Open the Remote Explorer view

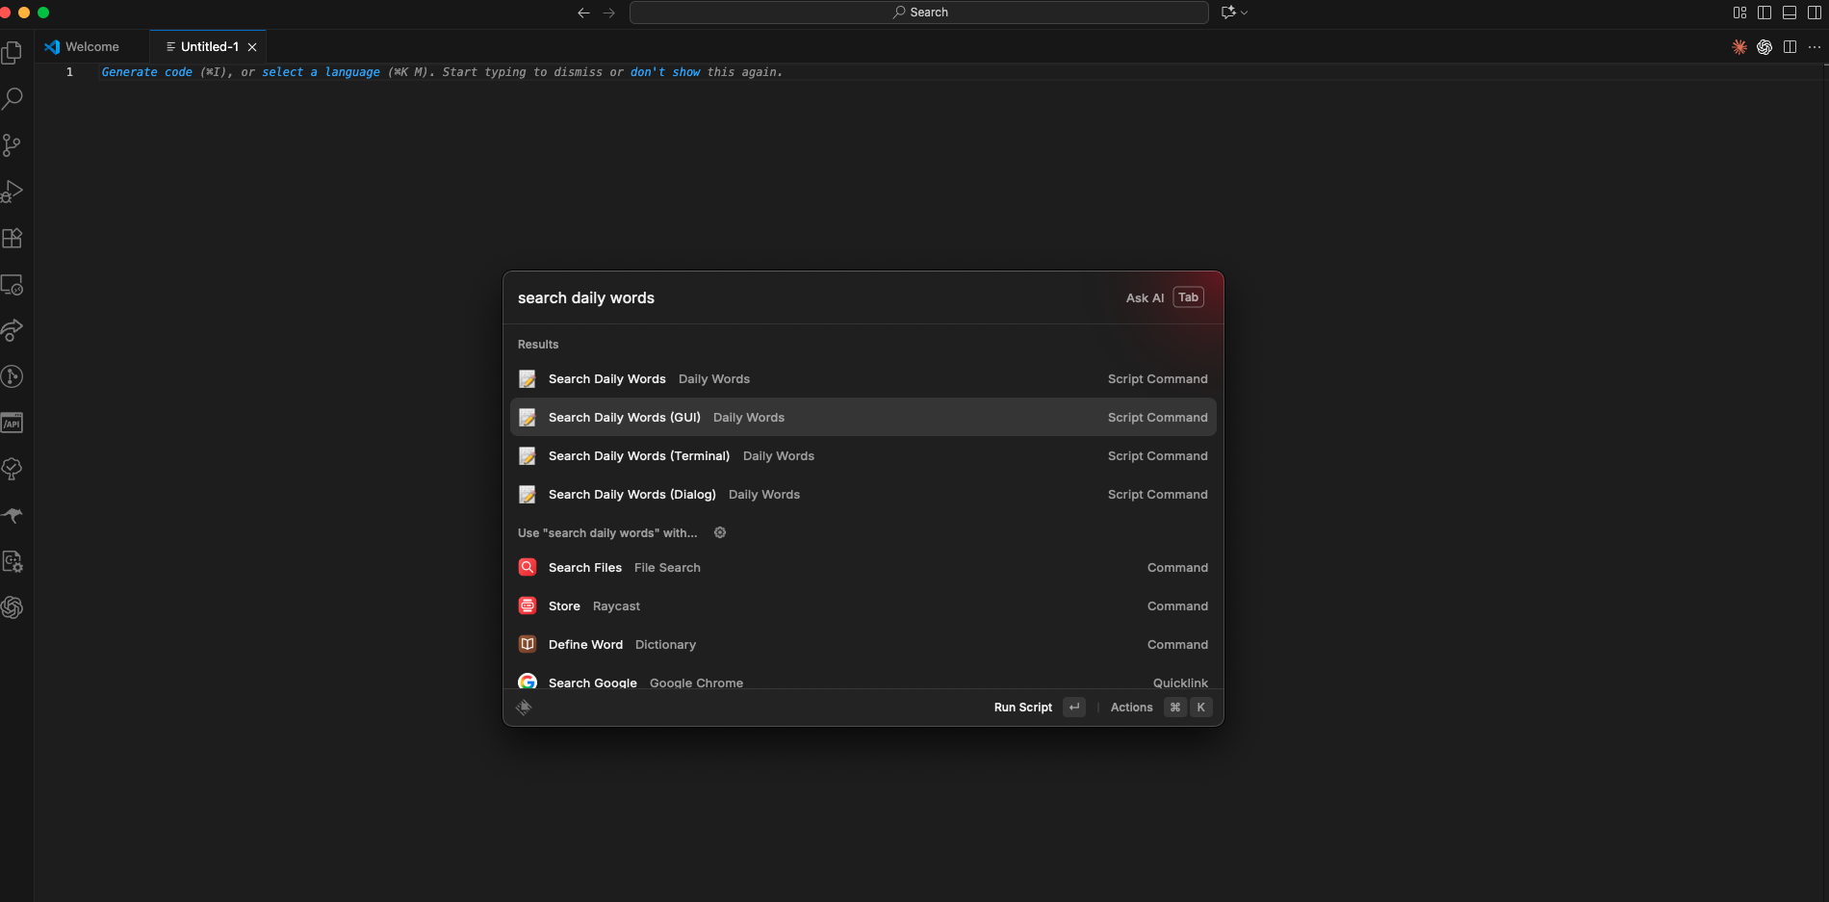tap(13, 285)
